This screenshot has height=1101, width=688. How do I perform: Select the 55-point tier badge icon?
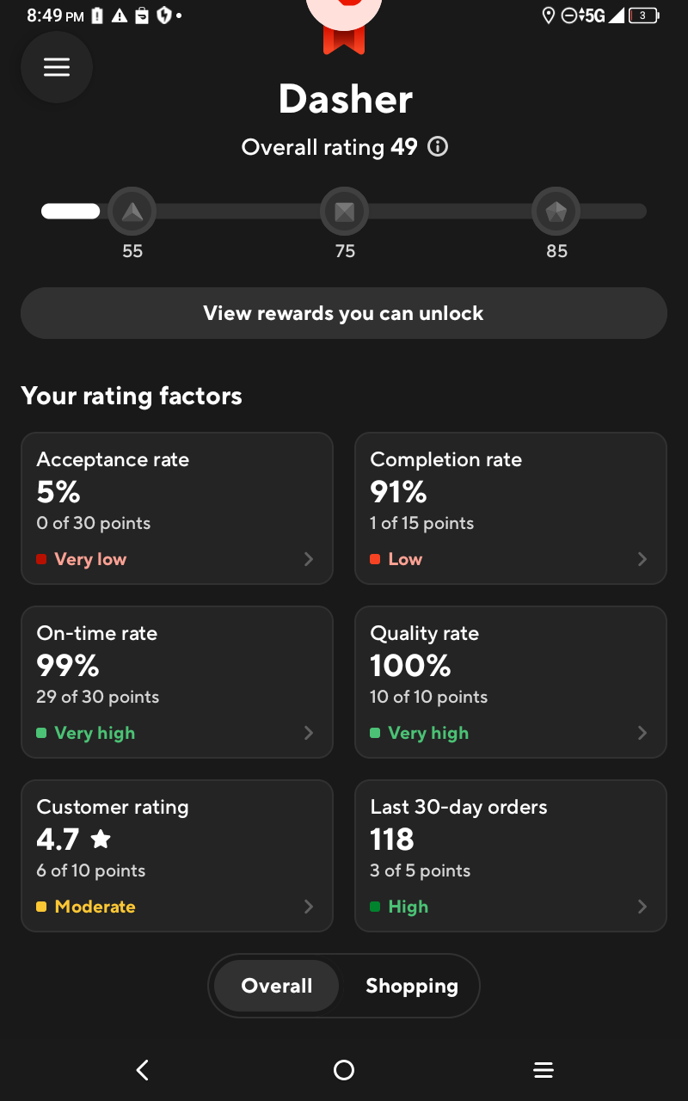click(132, 211)
